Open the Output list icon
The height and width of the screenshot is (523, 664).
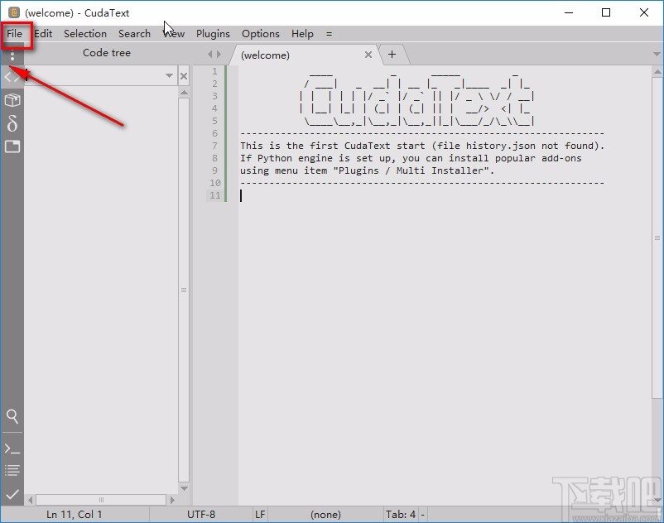pos(12,470)
